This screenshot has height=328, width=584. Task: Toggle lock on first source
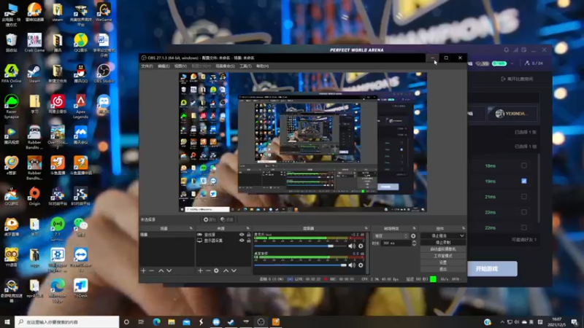click(249, 235)
